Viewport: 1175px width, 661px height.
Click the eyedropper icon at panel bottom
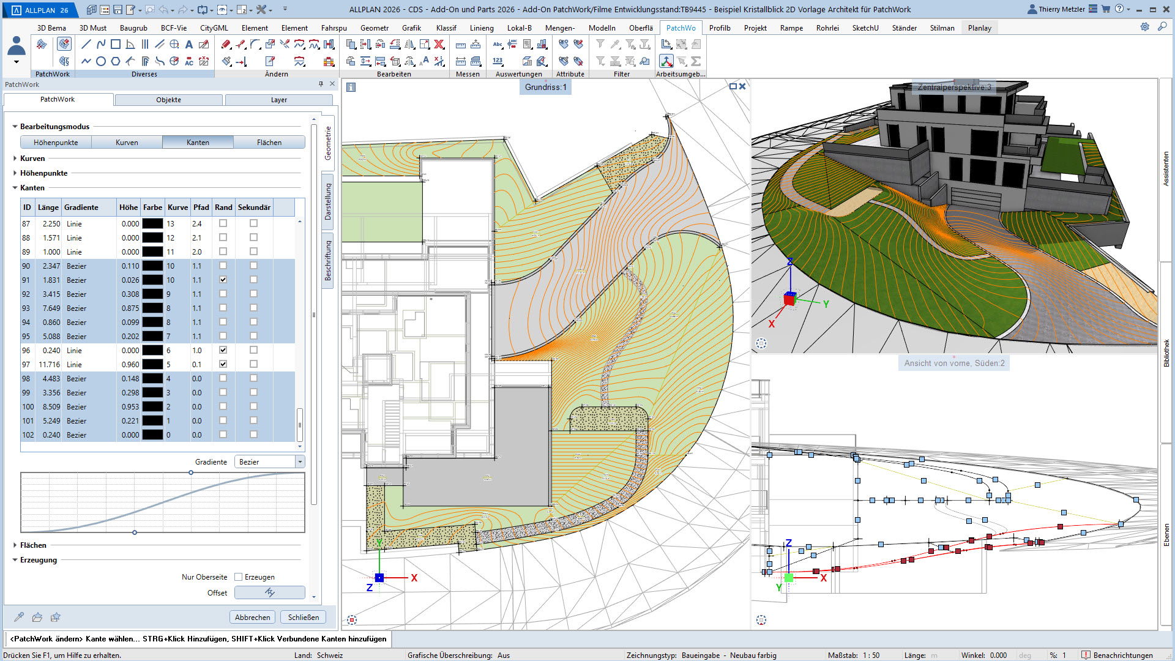point(19,617)
